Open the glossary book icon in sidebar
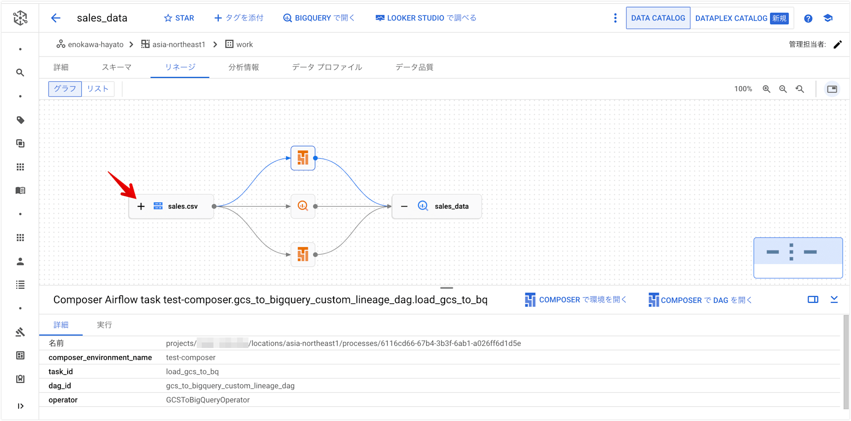 [x=20, y=191]
